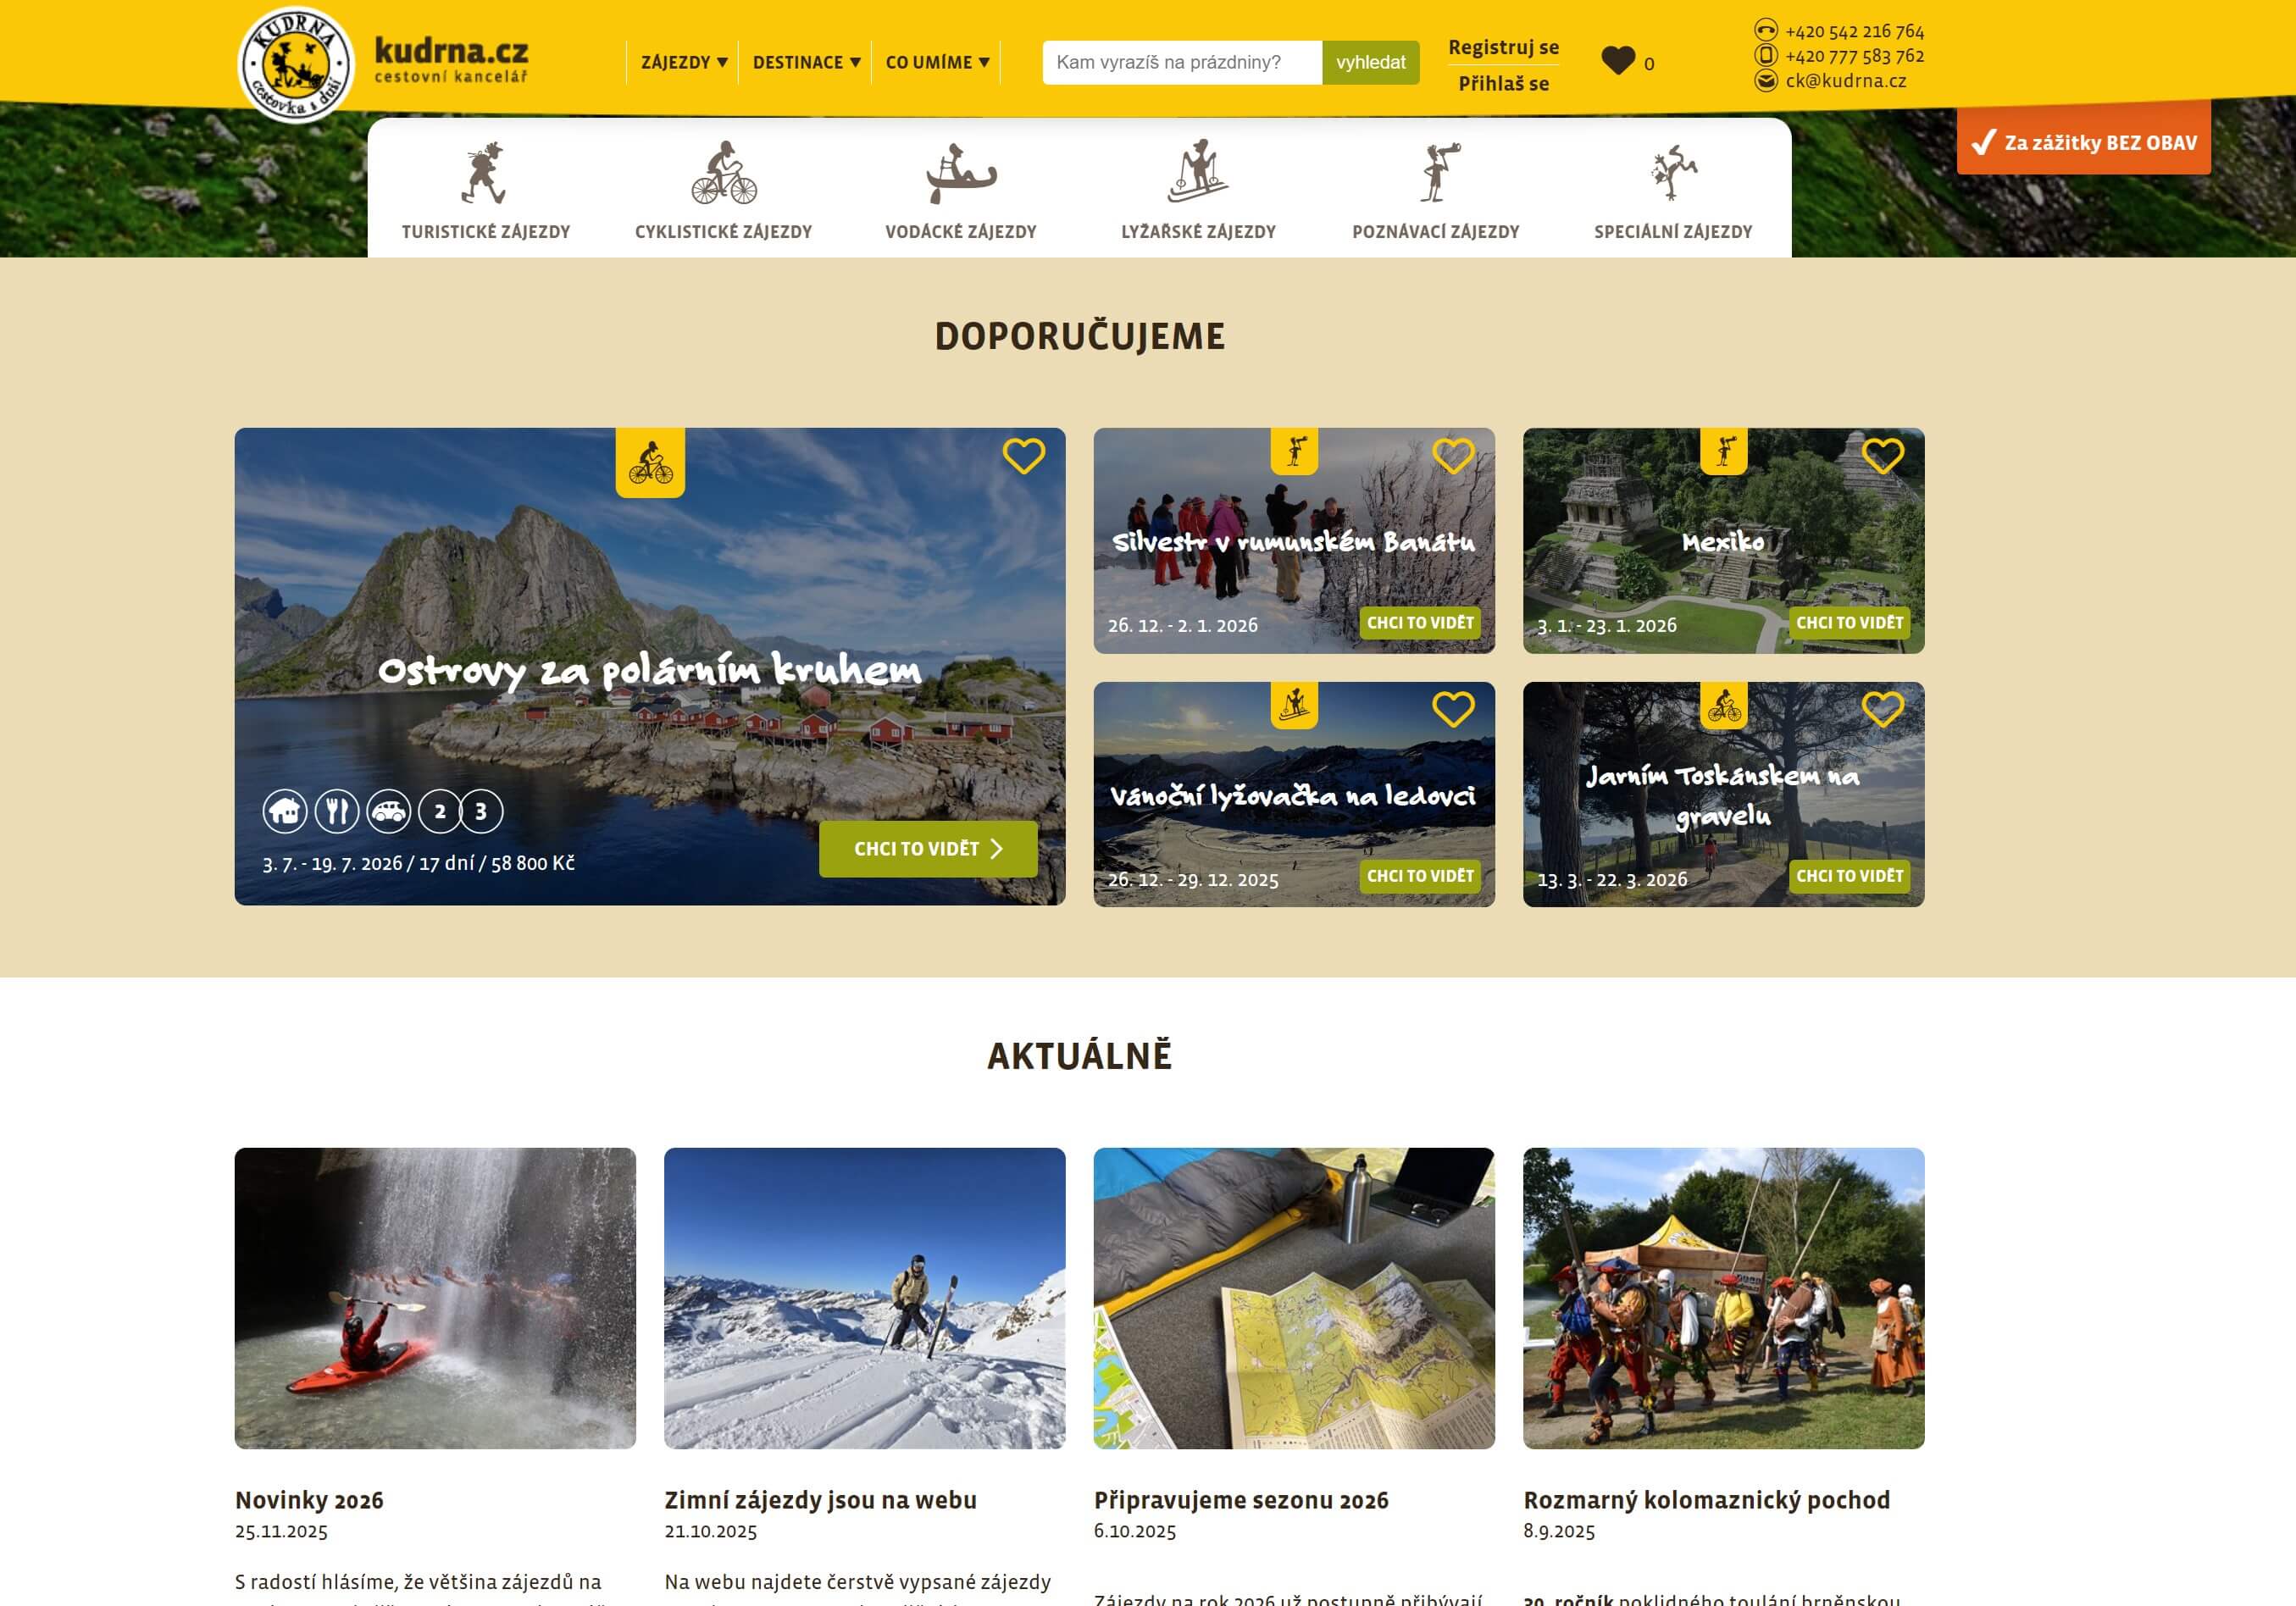Open the CO UMÍME dropdown
Image resolution: width=2296 pixels, height=1606 pixels.
click(x=937, y=62)
